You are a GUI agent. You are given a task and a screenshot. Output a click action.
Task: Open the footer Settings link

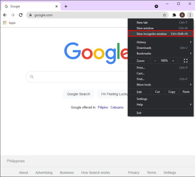[x=170, y=172]
